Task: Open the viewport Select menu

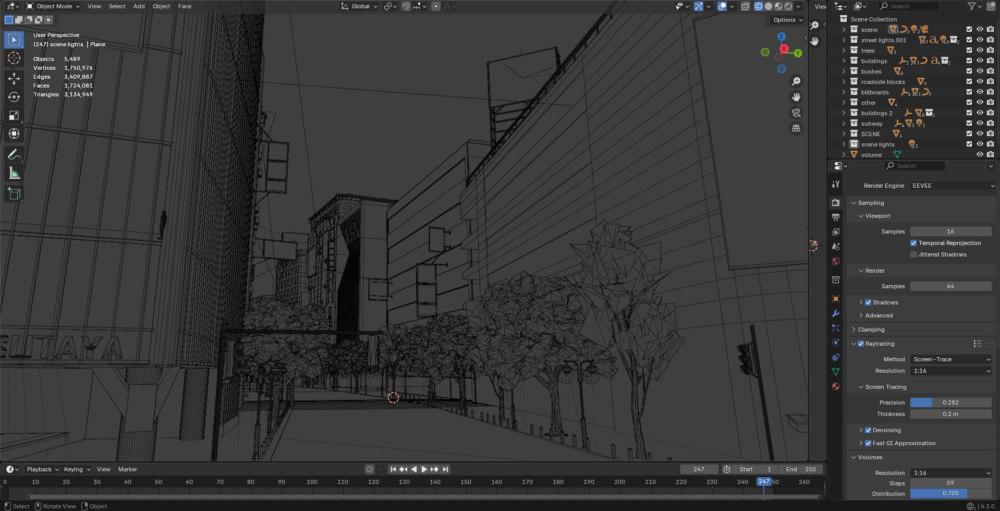Action: [x=117, y=6]
